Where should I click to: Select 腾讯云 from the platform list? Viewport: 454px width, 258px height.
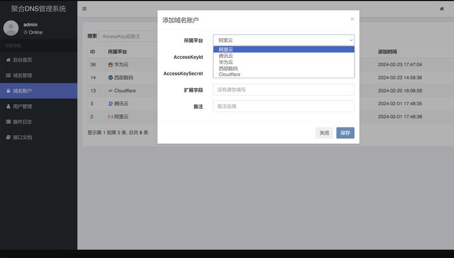pyautogui.click(x=226, y=56)
